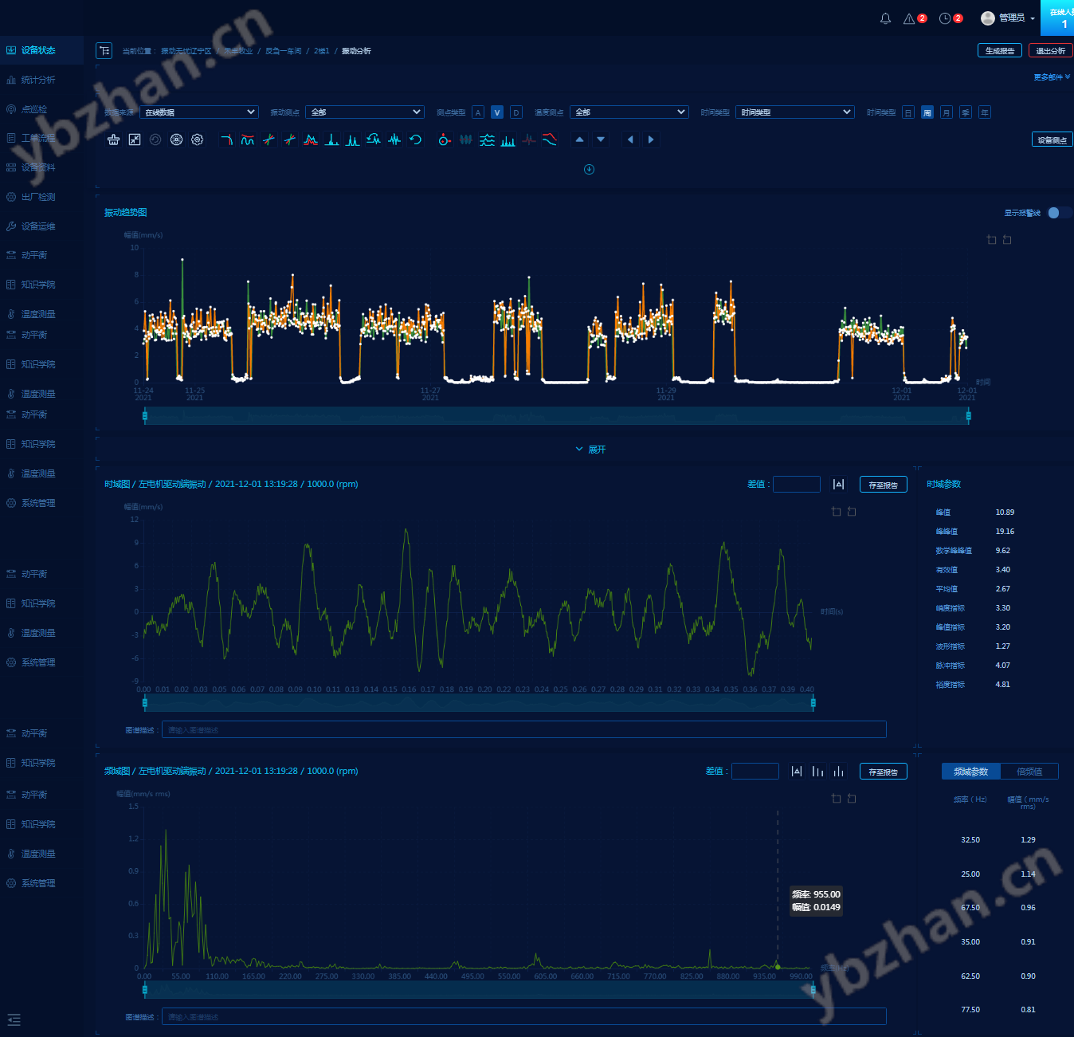Switch to the 倍频值 tab
1074x1037 pixels.
(1029, 772)
